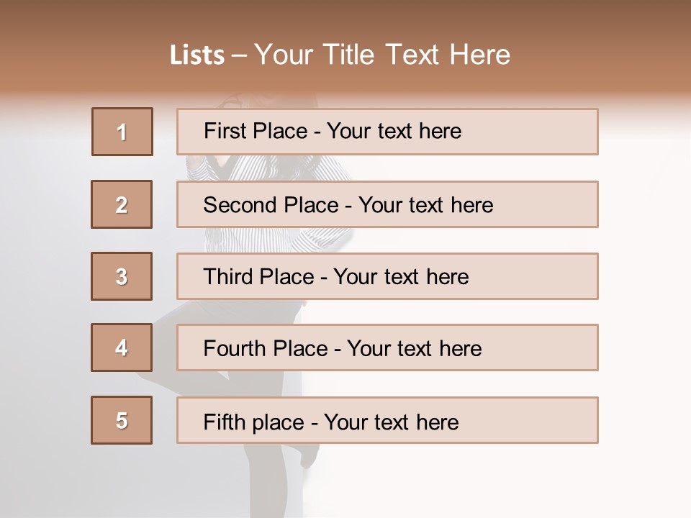
Task: Click 'Your Title Text Here' title text
Action: coord(382,55)
